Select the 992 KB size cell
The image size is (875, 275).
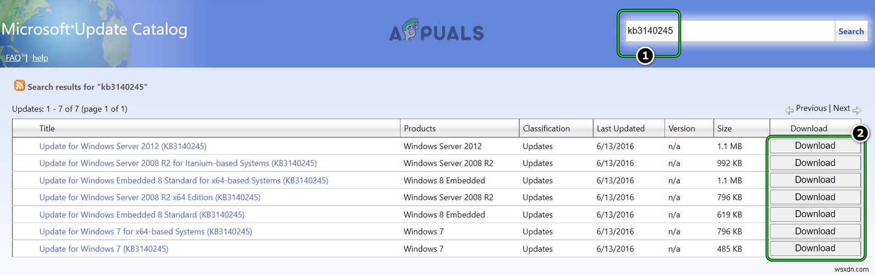coord(730,163)
